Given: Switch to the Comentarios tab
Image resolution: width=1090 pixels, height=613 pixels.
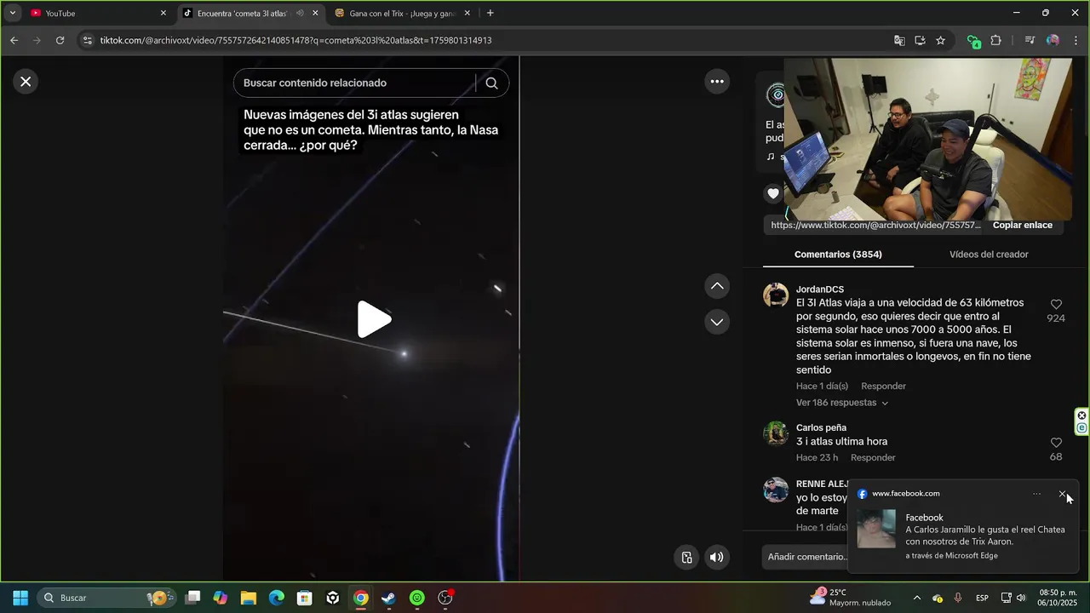Looking at the screenshot, I should [x=838, y=255].
